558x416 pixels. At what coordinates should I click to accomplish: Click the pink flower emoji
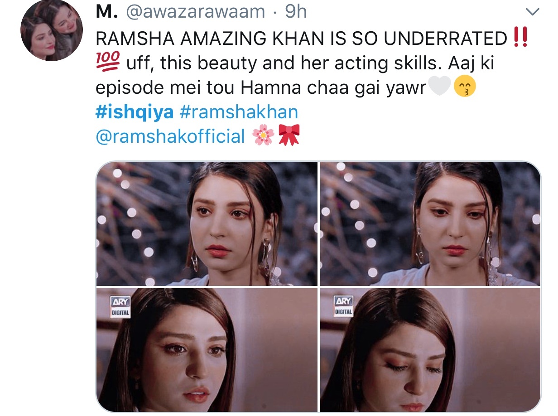(x=263, y=136)
